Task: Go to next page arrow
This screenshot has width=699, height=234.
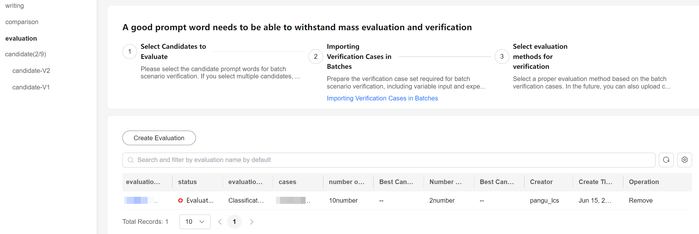Action: coord(252,222)
